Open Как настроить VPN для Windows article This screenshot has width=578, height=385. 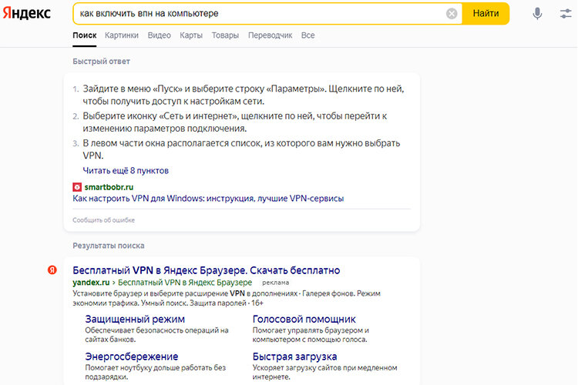click(208, 199)
